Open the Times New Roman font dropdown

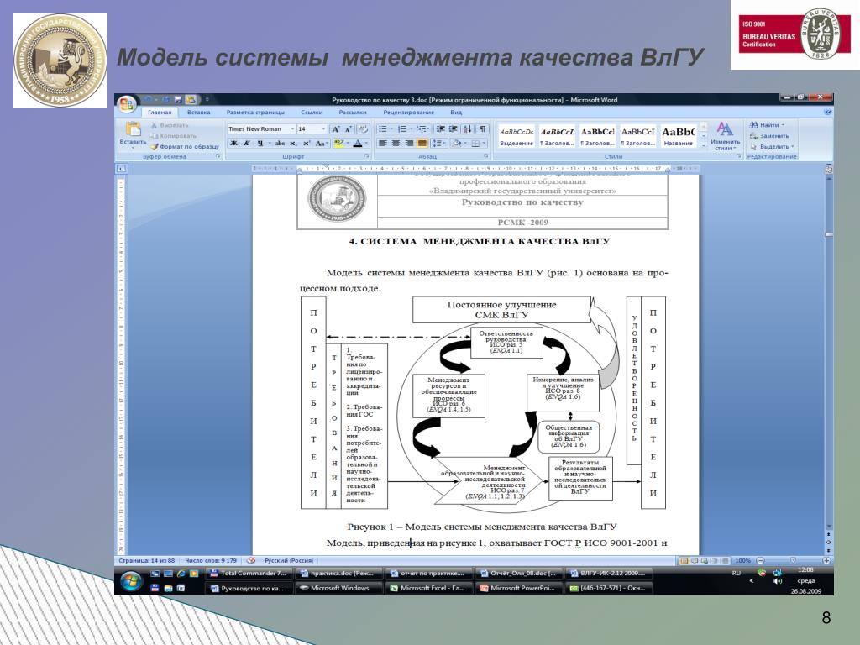pos(261,128)
